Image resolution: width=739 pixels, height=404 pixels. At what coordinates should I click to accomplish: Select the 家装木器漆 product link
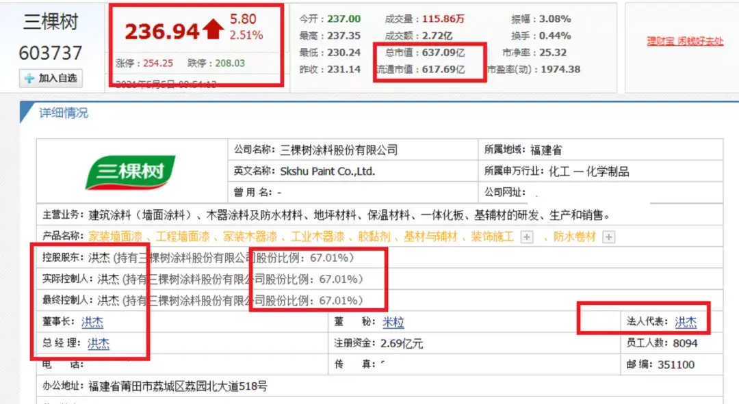coord(250,237)
